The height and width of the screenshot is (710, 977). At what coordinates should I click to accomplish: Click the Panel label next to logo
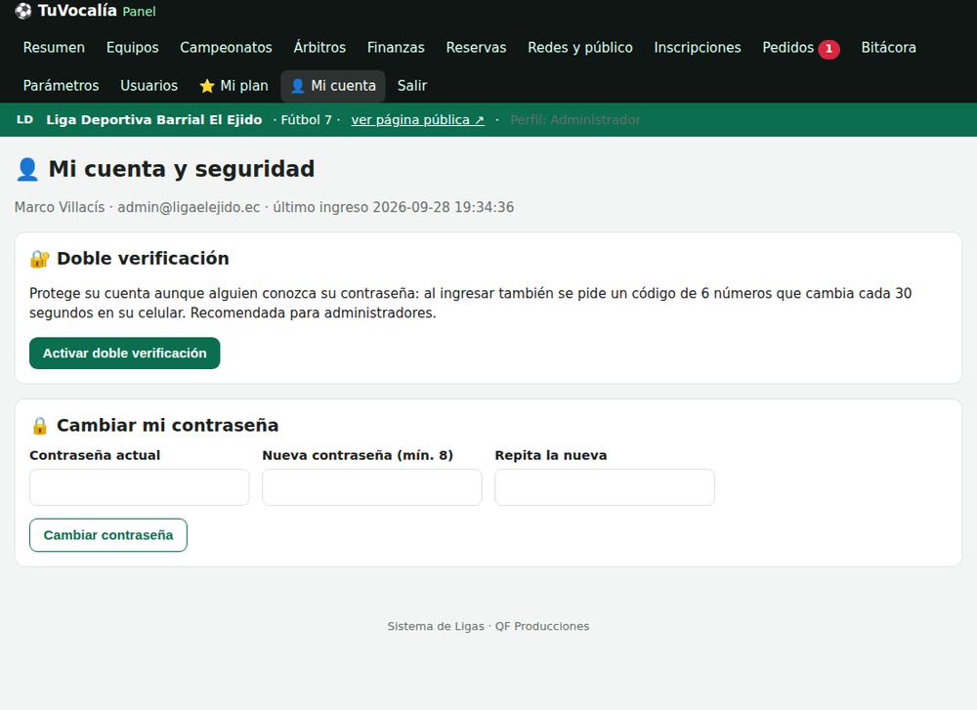click(x=139, y=11)
